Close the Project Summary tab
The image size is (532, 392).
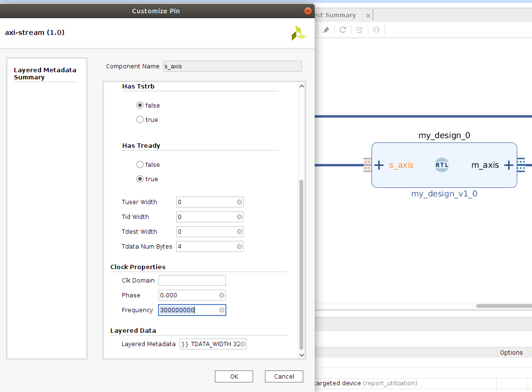point(368,16)
